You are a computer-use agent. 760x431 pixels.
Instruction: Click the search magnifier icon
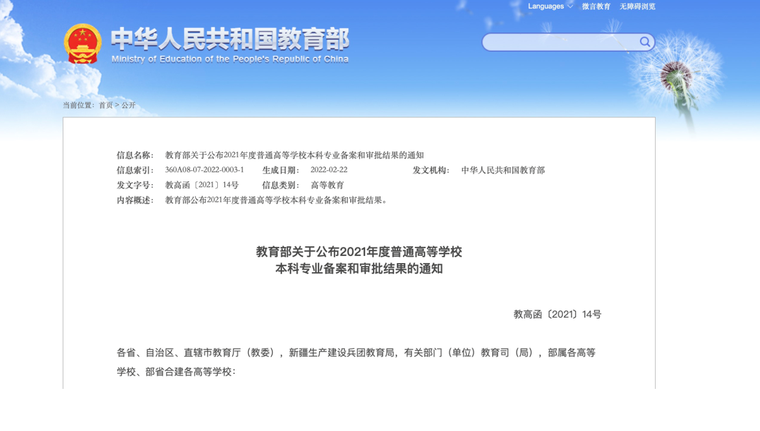coord(645,42)
